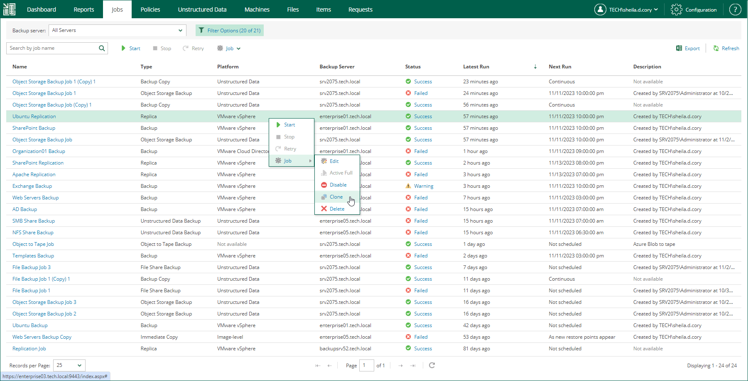
Task: Click the Filter Options funnel icon
Action: (202, 30)
